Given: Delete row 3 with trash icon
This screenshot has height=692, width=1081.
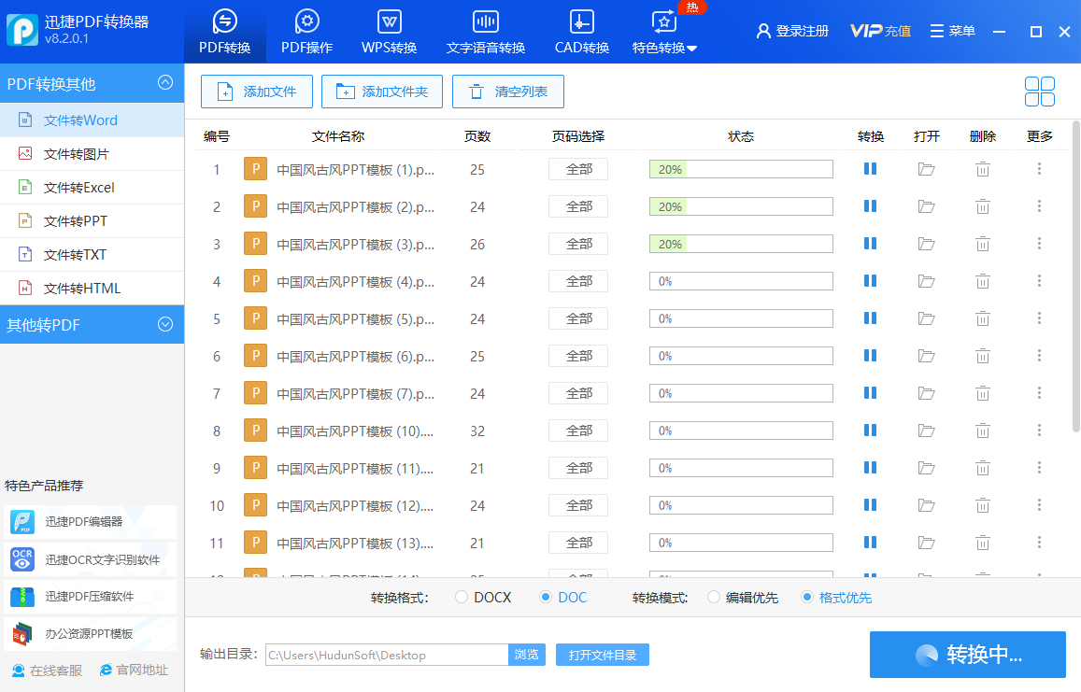Looking at the screenshot, I should pos(982,244).
